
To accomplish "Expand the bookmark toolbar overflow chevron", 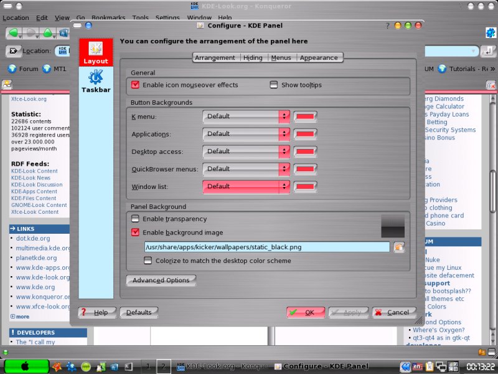I will 492,69.
